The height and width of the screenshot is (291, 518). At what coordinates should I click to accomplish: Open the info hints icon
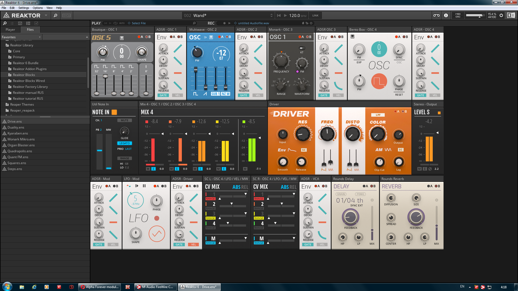(446, 15)
